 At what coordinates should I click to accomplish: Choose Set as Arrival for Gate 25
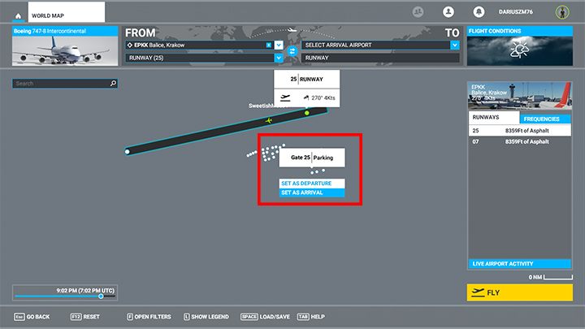coord(312,193)
